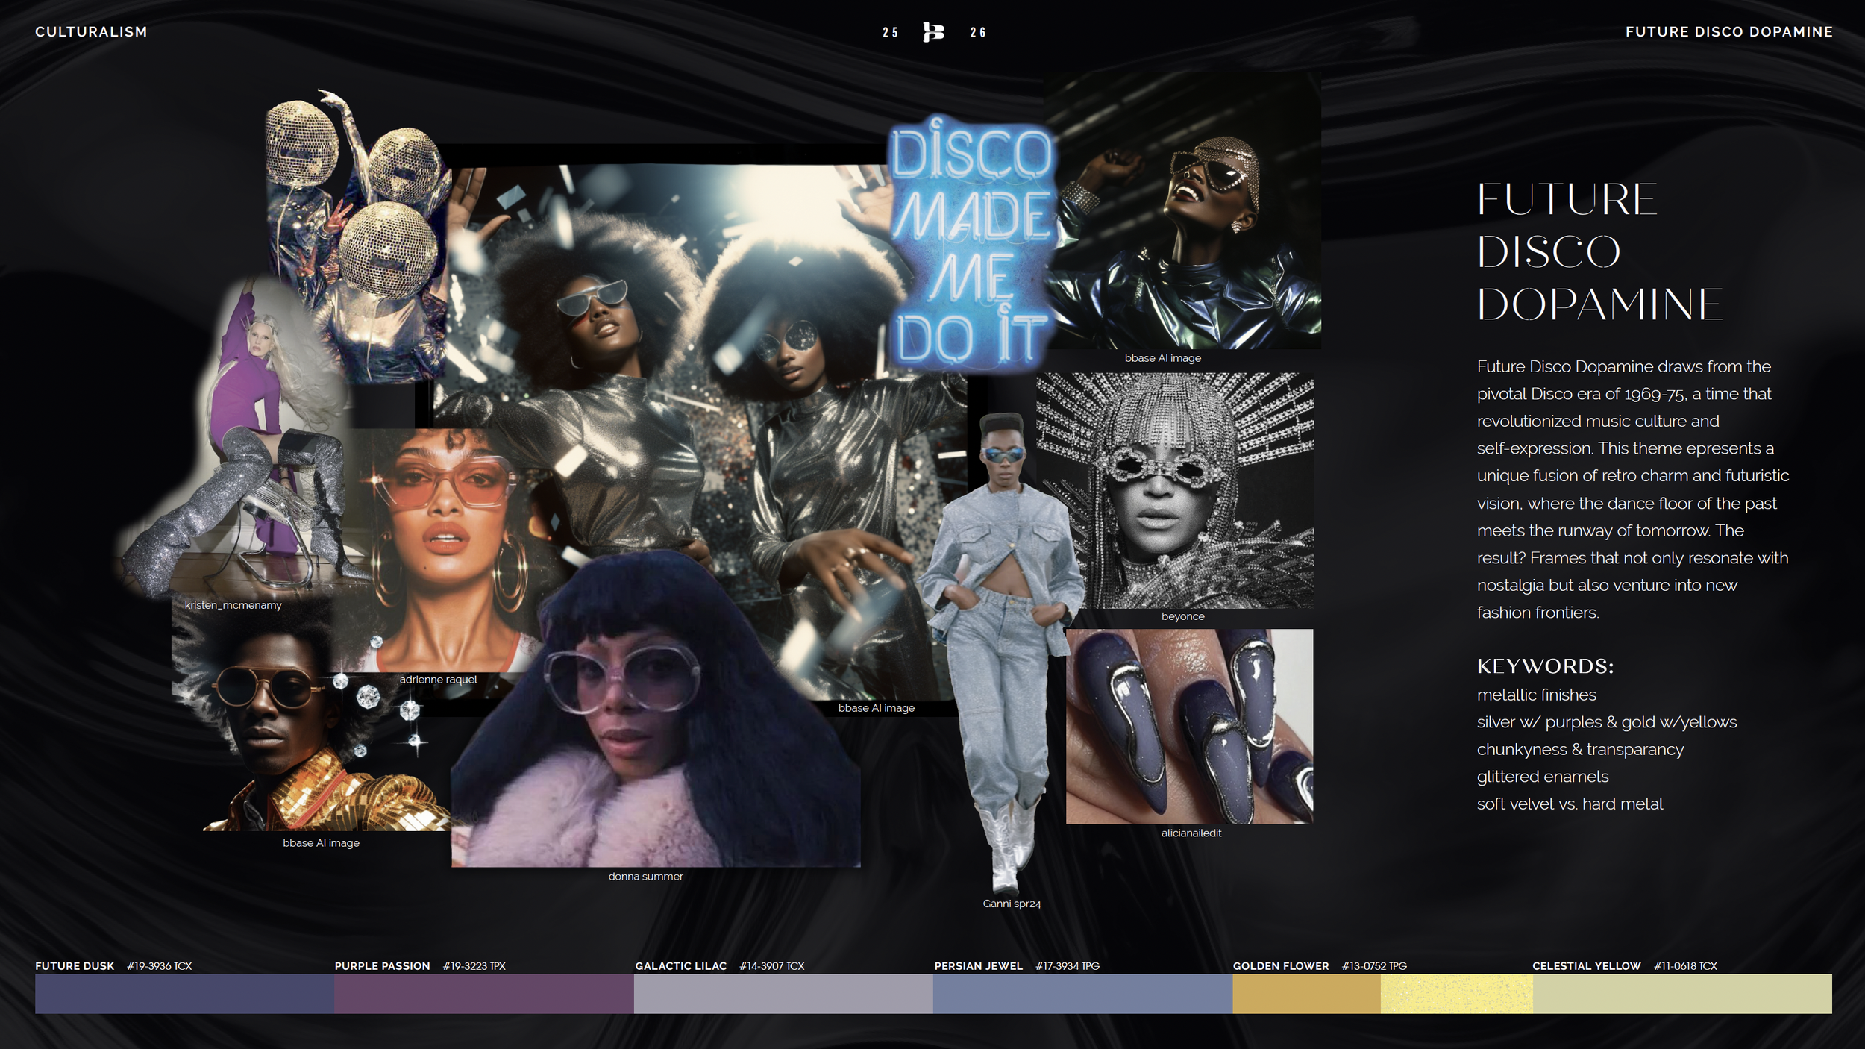
Task: Click the keyword 'silver w/ purples & gold w/yellows'
Action: [1607, 722]
